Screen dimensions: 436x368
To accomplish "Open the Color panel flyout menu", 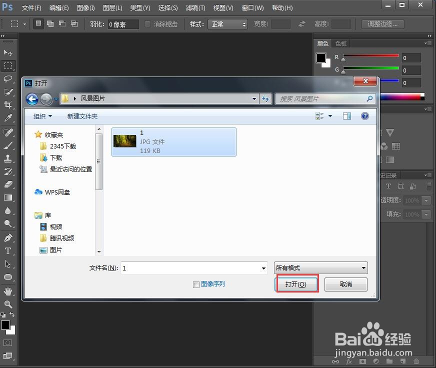I will [x=428, y=43].
